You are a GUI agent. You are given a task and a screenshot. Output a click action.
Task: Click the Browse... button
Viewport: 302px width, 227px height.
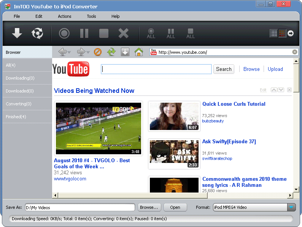(149, 207)
